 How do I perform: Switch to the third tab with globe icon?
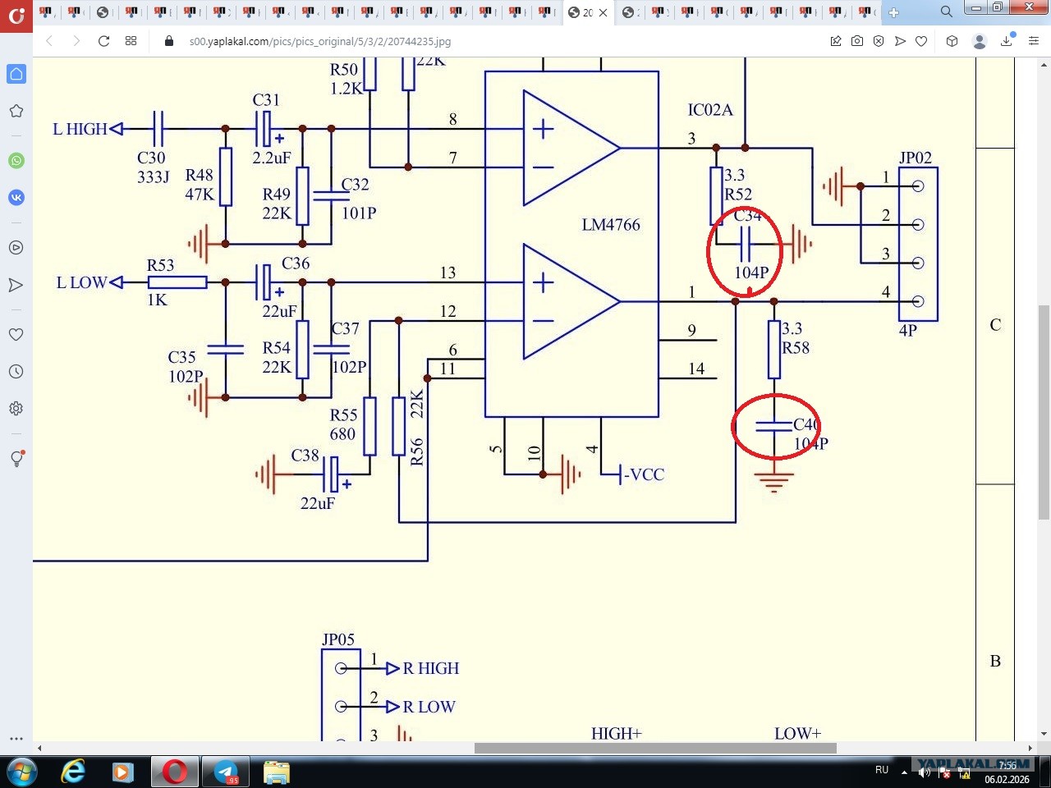103,12
